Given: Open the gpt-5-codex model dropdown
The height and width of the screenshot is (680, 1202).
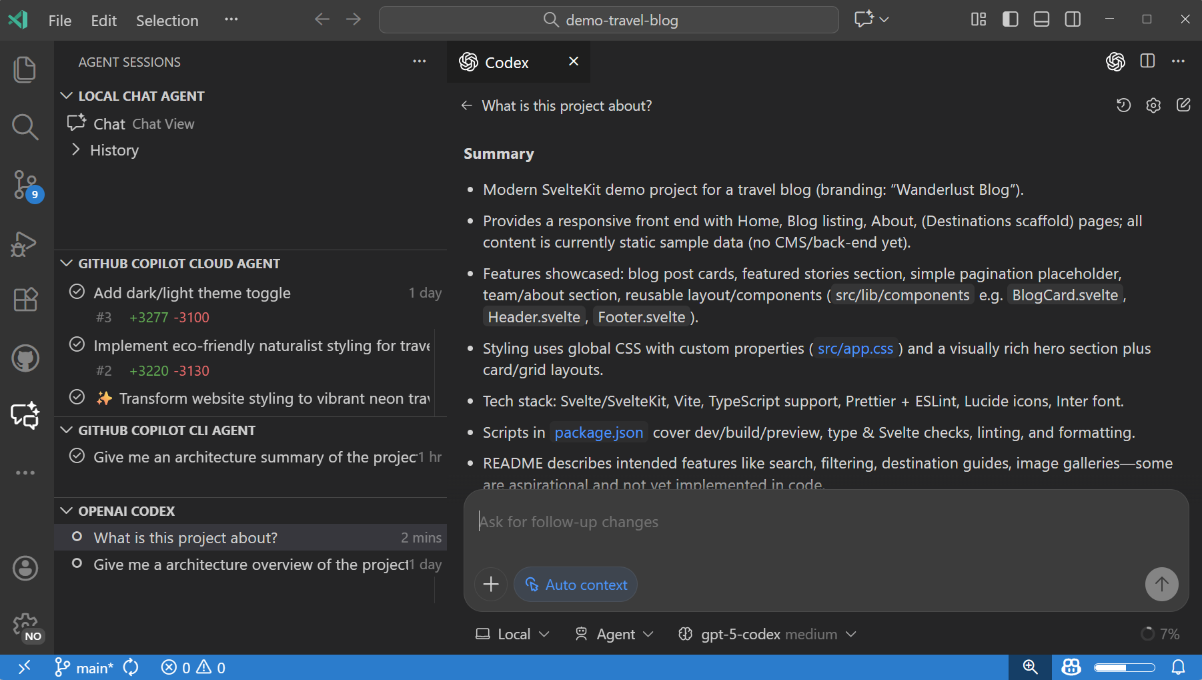Looking at the screenshot, I should pos(768,634).
